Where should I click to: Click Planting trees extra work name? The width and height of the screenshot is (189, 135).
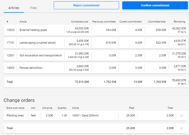point(15,116)
